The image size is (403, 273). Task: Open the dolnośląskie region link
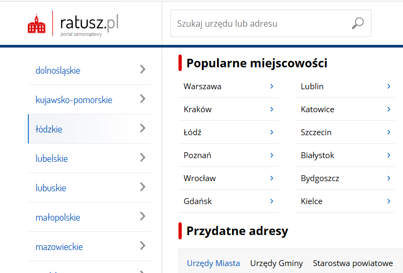click(58, 71)
